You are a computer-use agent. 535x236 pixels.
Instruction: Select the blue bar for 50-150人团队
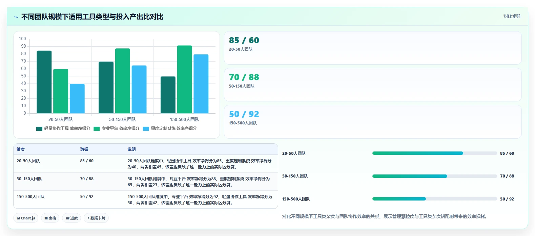(x=139, y=90)
